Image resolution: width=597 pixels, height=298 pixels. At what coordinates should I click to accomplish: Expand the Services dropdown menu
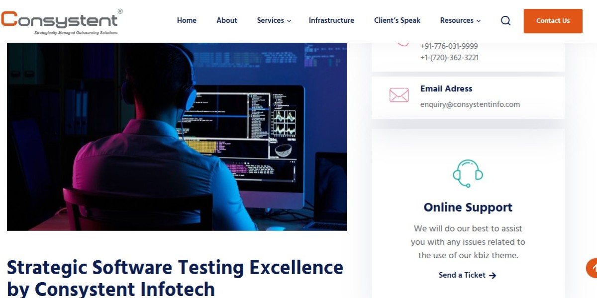point(274,20)
